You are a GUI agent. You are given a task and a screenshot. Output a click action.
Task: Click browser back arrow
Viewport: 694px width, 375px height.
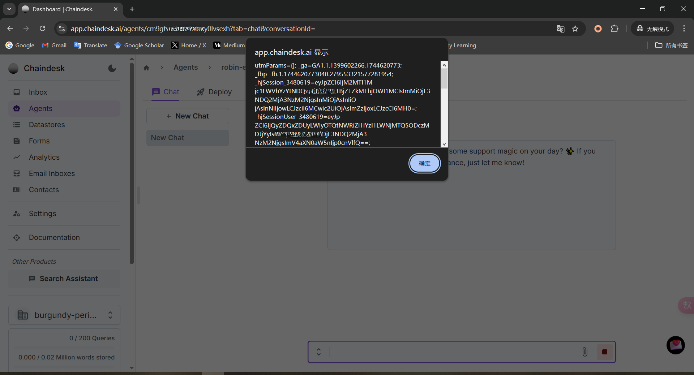tap(10, 29)
